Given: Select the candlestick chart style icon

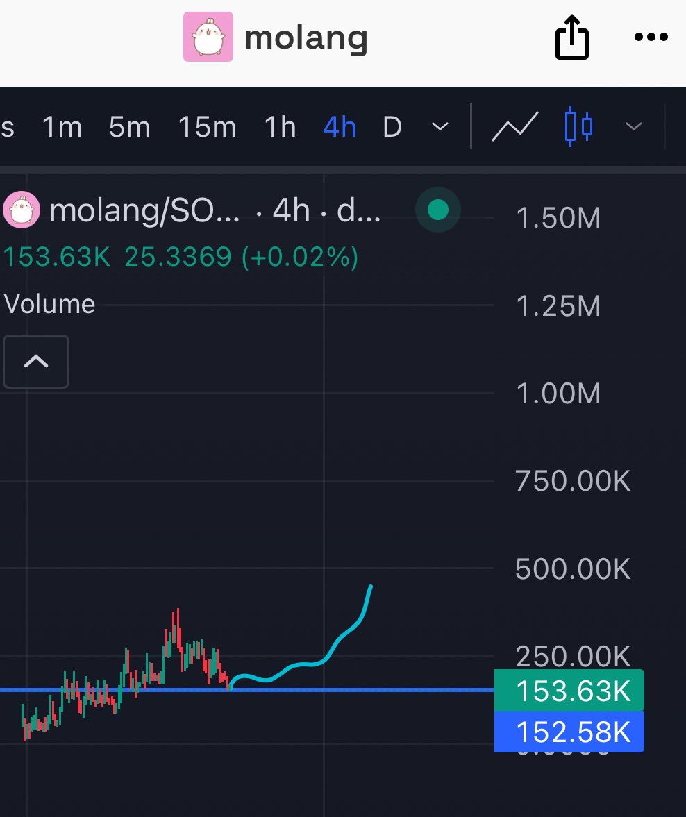Looking at the screenshot, I should (578, 126).
